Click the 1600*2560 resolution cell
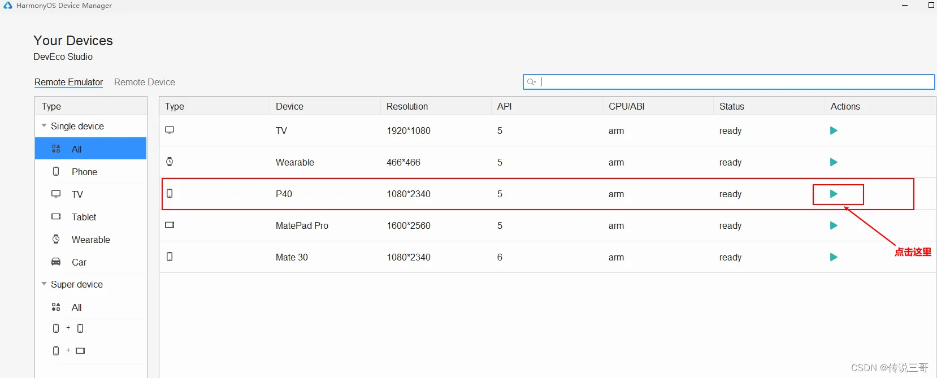 [x=409, y=225]
